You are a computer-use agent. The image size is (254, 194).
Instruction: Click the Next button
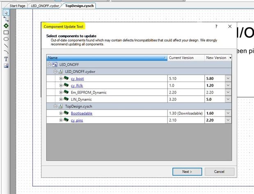[x=186, y=171]
